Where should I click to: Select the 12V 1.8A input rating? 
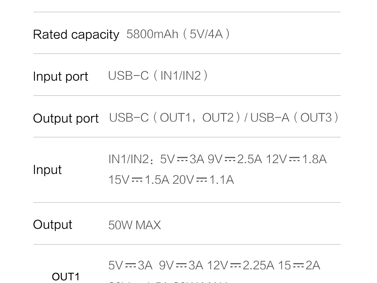(296, 159)
